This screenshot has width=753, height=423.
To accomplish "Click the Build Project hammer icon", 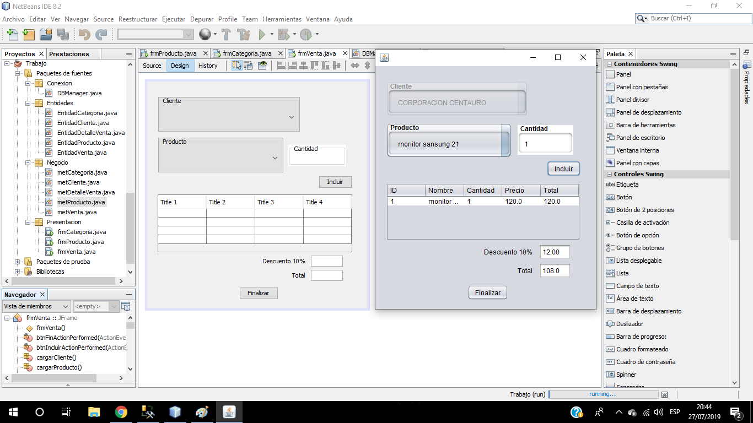I will tap(226, 35).
